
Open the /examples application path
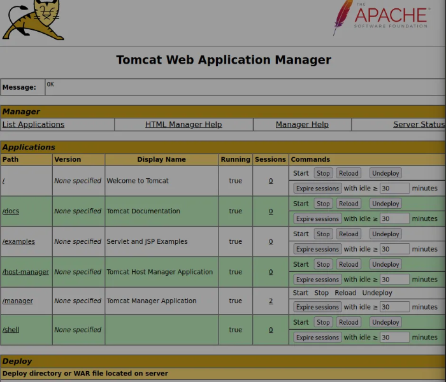(18, 241)
